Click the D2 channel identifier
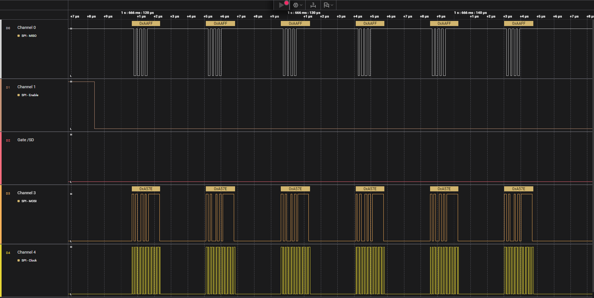 click(x=8, y=141)
